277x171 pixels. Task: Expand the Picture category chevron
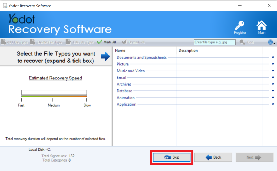click(x=273, y=64)
